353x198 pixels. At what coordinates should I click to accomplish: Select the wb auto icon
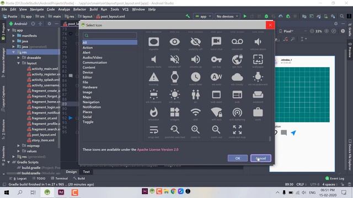(216, 77)
